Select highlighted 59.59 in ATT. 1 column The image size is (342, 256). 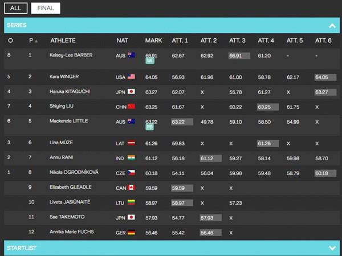pos(182,188)
